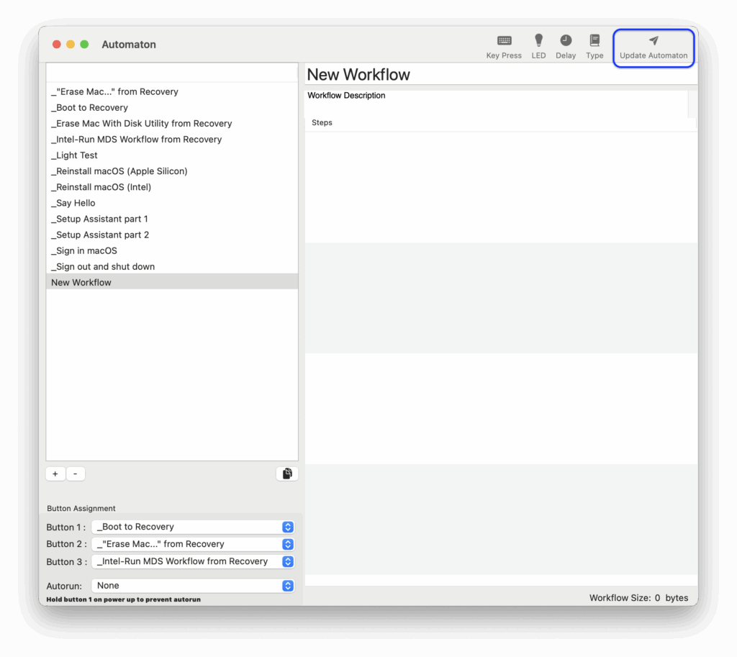
Task: Add a Key Press step
Action: 504,47
